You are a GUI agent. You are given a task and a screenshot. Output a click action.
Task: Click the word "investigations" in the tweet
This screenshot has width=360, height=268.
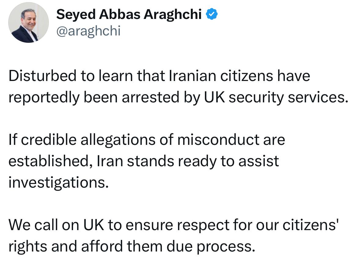click(58, 183)
